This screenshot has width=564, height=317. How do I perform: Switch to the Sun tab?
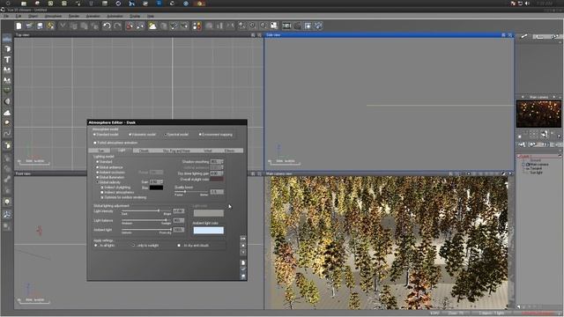pos(100,151)
